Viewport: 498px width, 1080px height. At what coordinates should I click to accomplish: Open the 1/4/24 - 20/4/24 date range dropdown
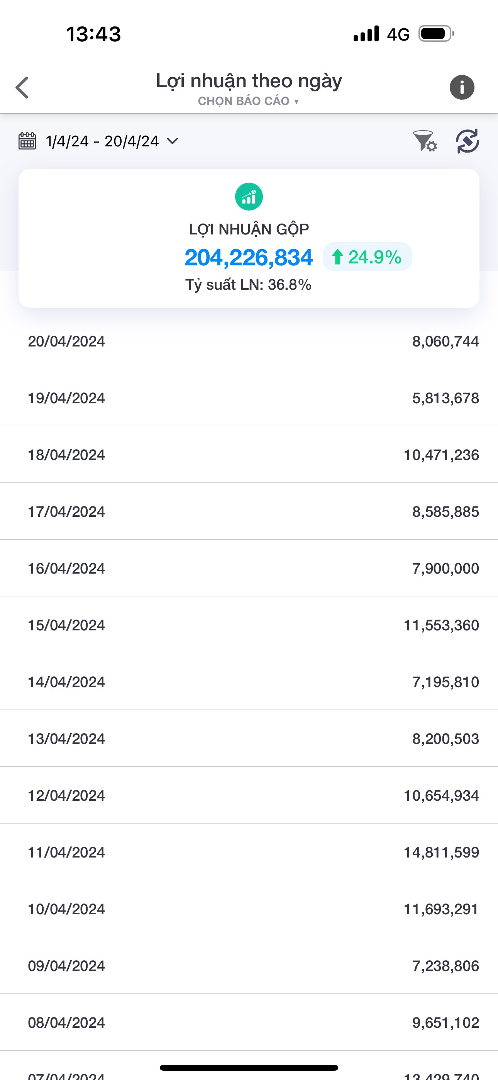[x=102, y=141]
